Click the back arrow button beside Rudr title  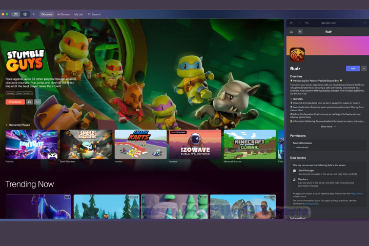pos(300,32)
